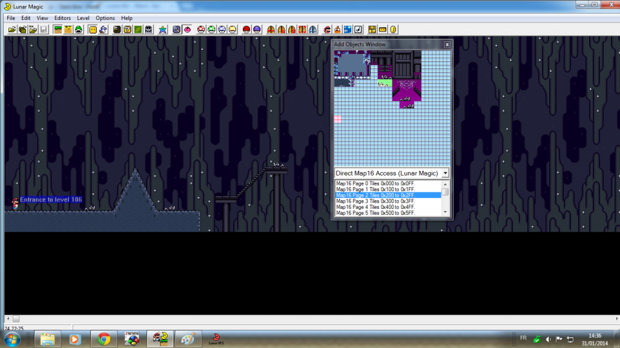Open the Level menu
The height and width of the screenshot is (348, 620).
tap(83, 18)
